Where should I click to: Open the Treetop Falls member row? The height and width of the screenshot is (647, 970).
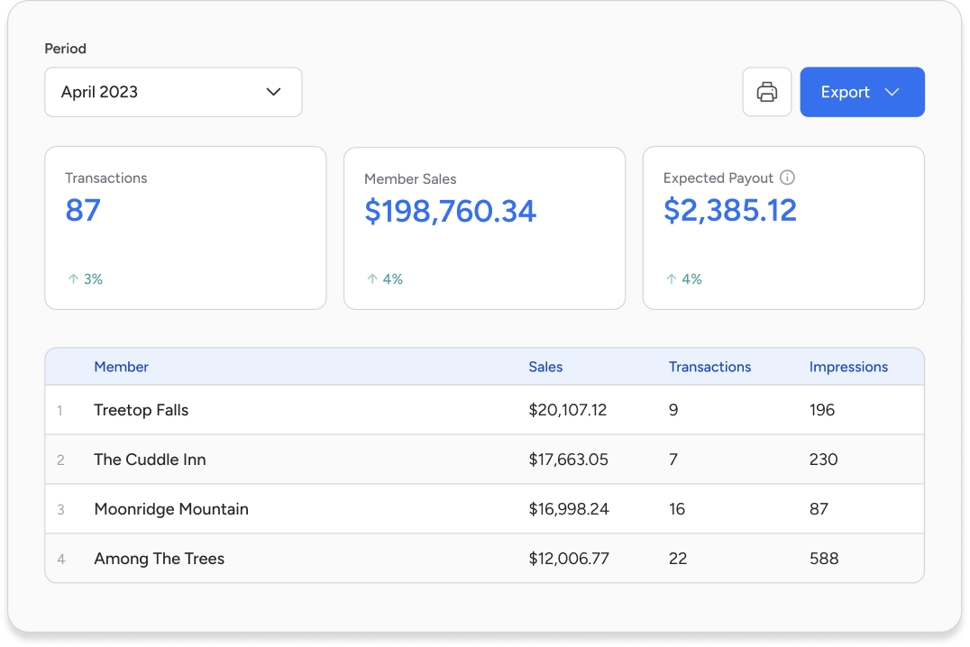[142, 410]
